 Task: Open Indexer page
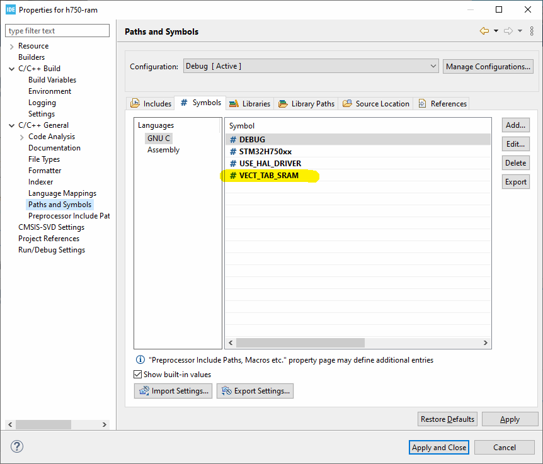[x=40, y=182]
